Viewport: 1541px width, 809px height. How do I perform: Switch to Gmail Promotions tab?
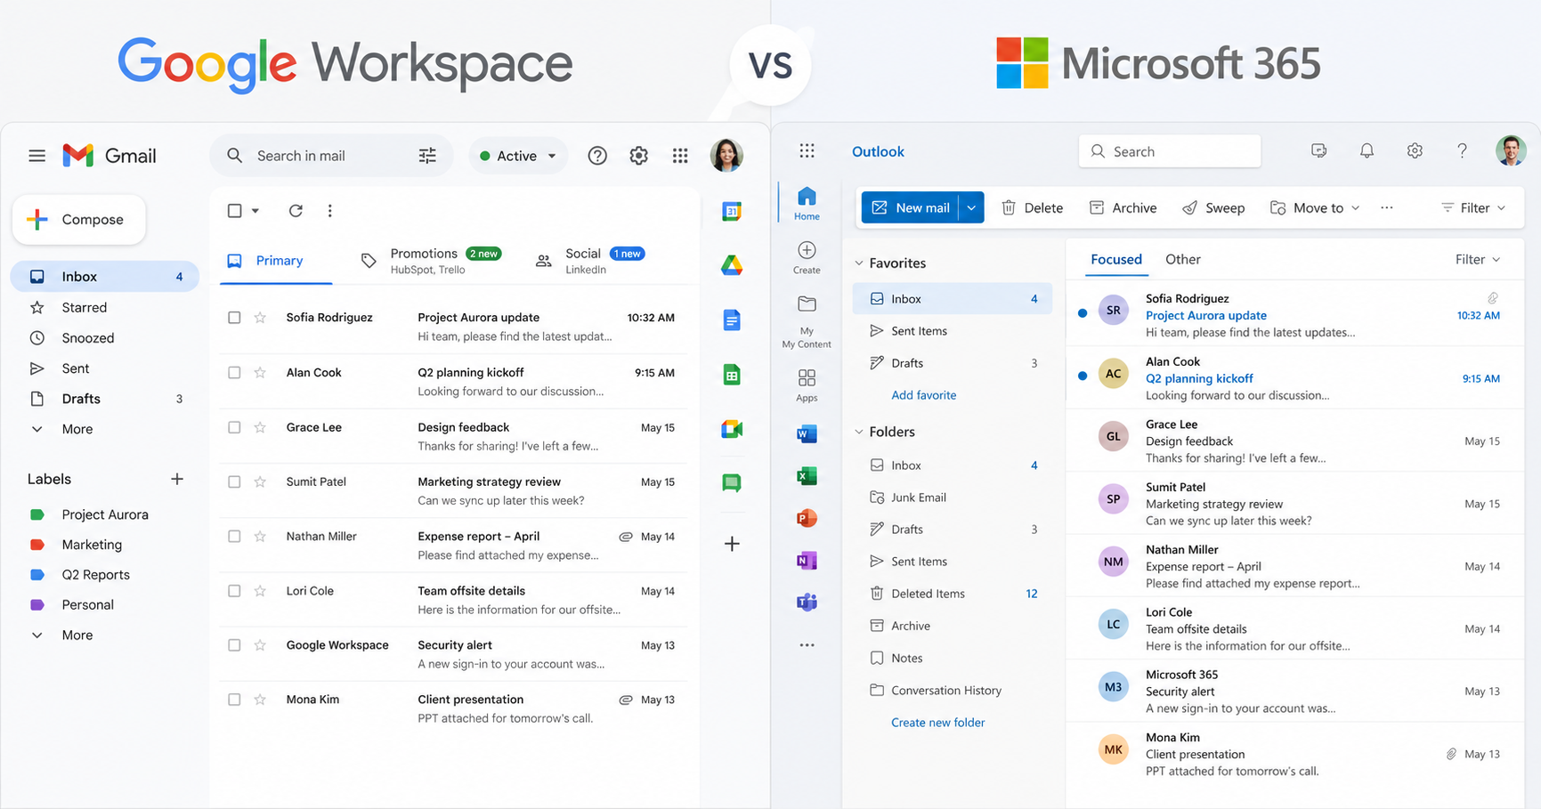(431, 261)
